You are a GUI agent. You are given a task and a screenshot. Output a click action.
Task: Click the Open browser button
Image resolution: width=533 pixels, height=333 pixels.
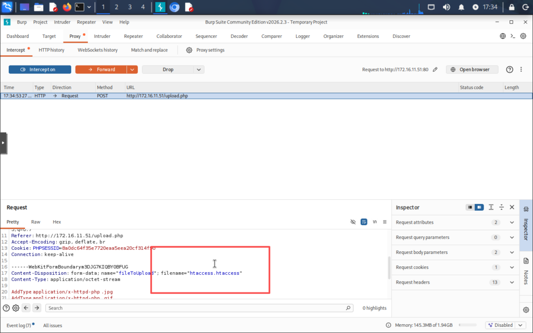(472, 69)
